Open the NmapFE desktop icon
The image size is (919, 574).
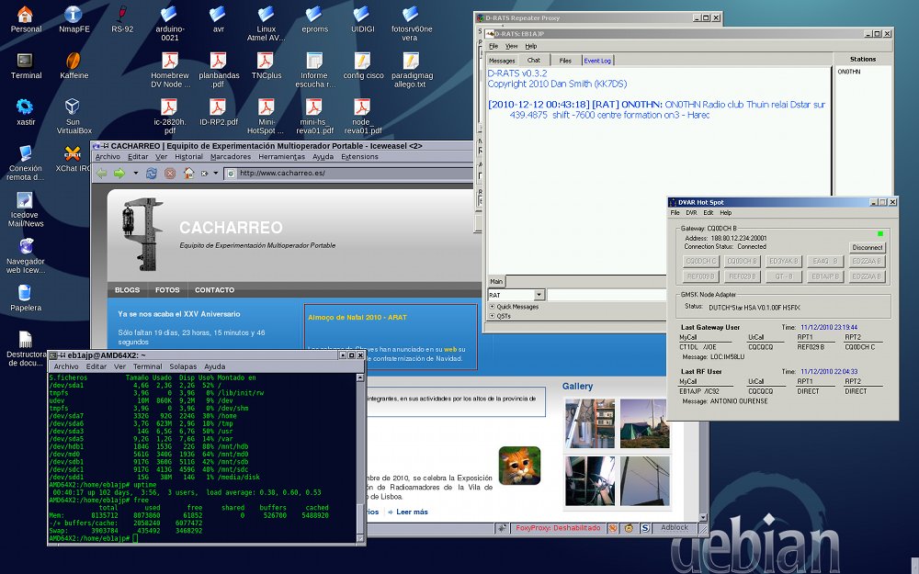click(x=74, y=14)
